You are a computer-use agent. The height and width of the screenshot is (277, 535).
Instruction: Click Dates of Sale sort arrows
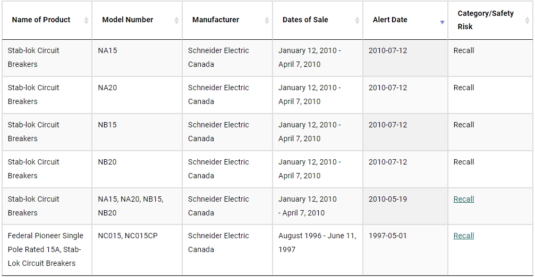pos(357,21)
